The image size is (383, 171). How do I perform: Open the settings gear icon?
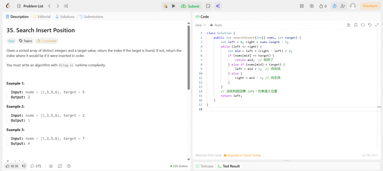click(x=312, y=6)
